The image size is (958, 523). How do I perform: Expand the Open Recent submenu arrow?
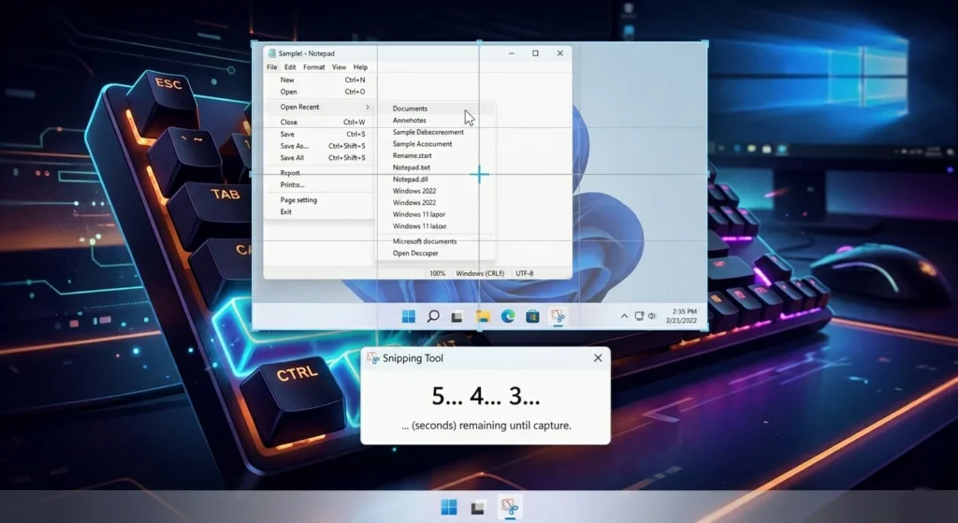tap(367, 107)
